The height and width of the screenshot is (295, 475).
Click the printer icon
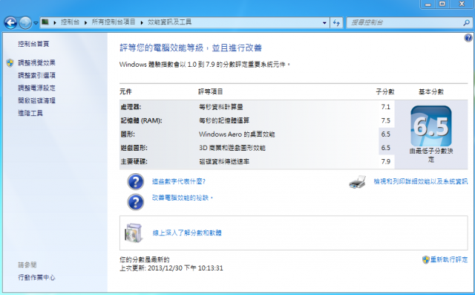click(x=358, y=182)
